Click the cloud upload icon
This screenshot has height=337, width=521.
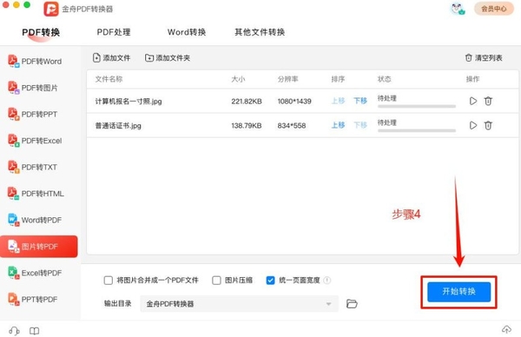point(506,329)
